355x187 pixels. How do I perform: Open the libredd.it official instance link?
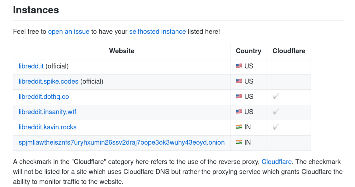[x=31, y=66]
